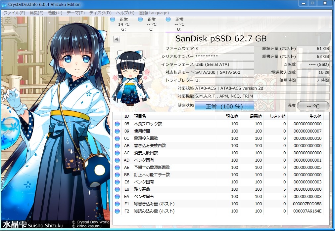Click the 現在値 column header
The width and height of the screenshot is (335, 231).
[x=228, y=116]
